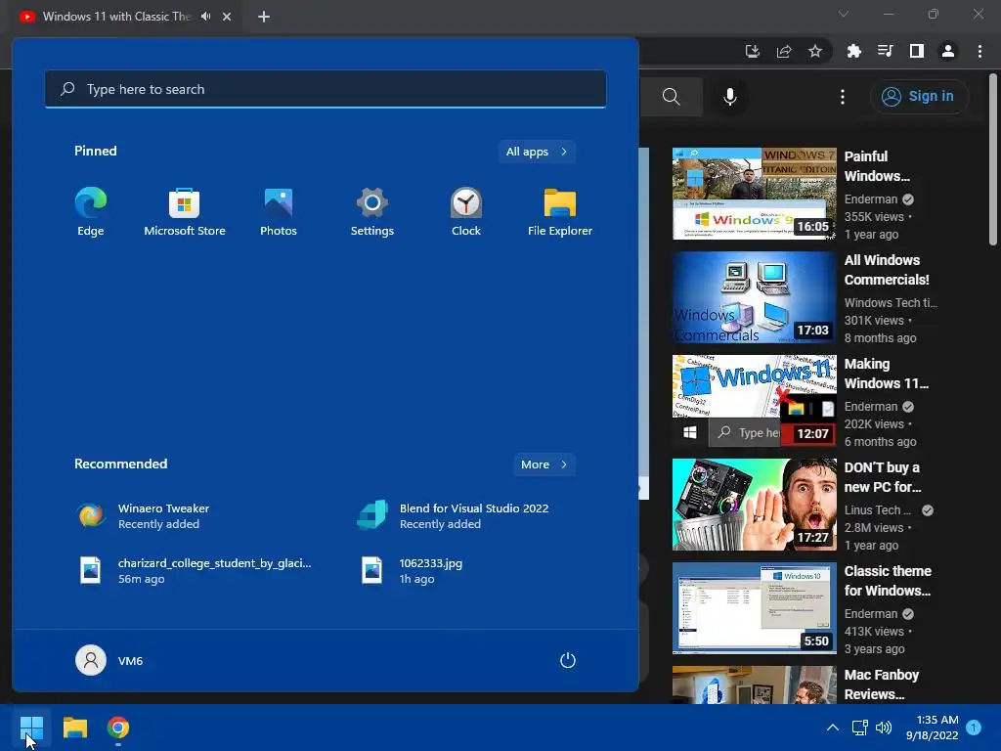Screen dimensions: 1001x751
Task: Open File Explorer from taskbar
Action: (74, 728)
